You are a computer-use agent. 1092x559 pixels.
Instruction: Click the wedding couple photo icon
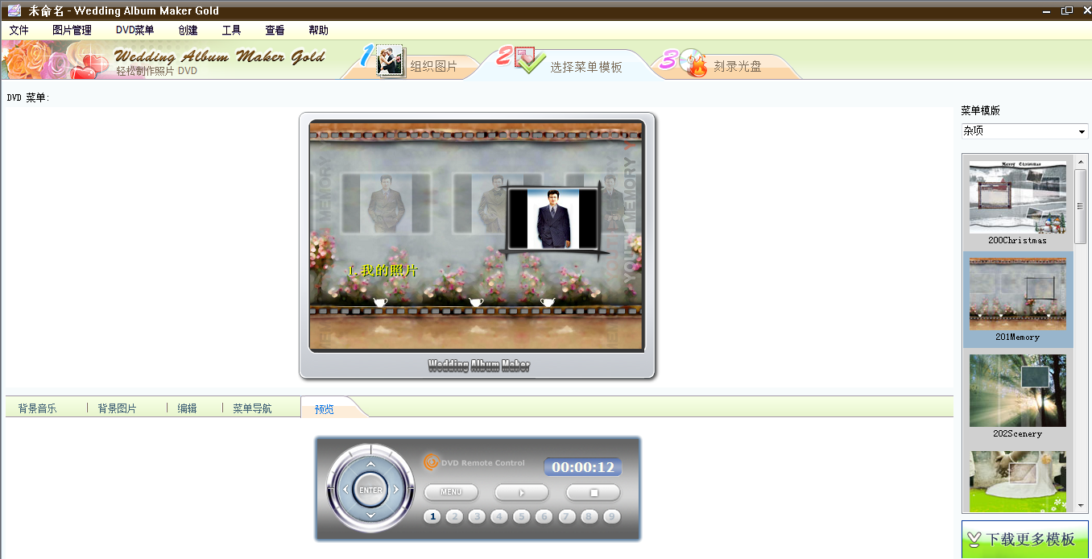point(391,62)
